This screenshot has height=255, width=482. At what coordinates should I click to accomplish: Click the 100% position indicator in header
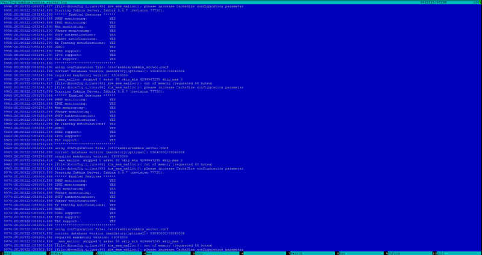click(477, 2)
